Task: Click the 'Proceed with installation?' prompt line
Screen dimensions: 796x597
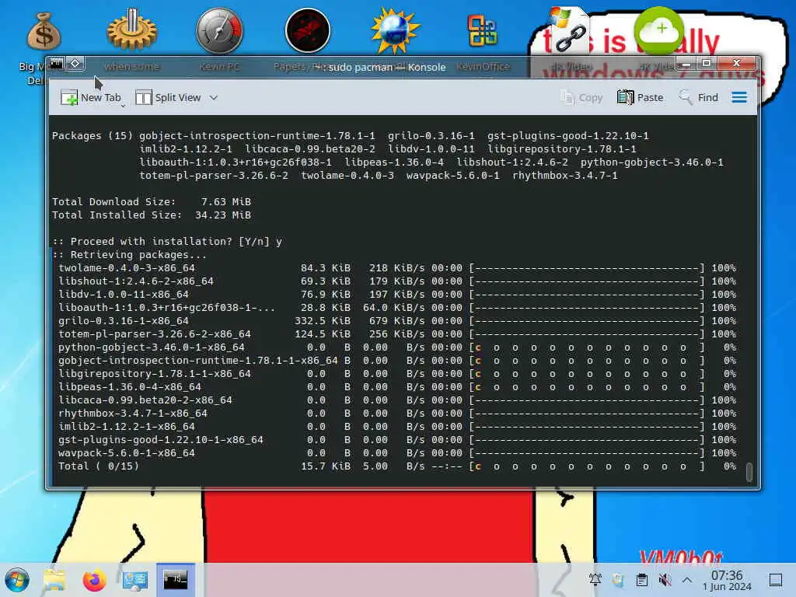Action: 167,241
